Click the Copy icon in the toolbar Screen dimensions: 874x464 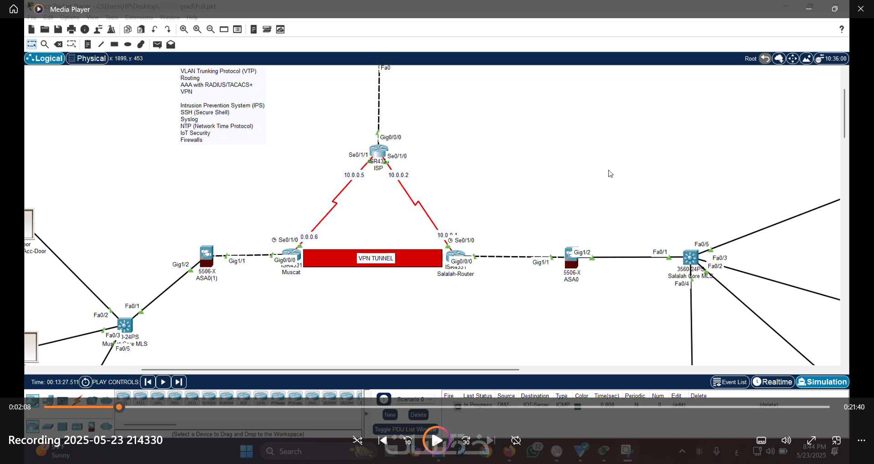pyautogui.click(x=128, y=30)
